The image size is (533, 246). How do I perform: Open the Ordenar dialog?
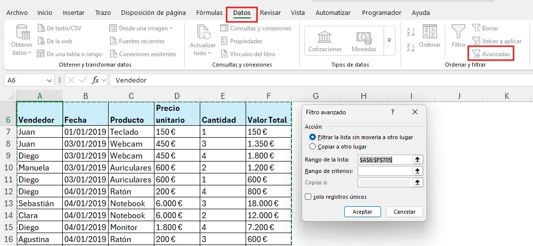pos(430,36)
